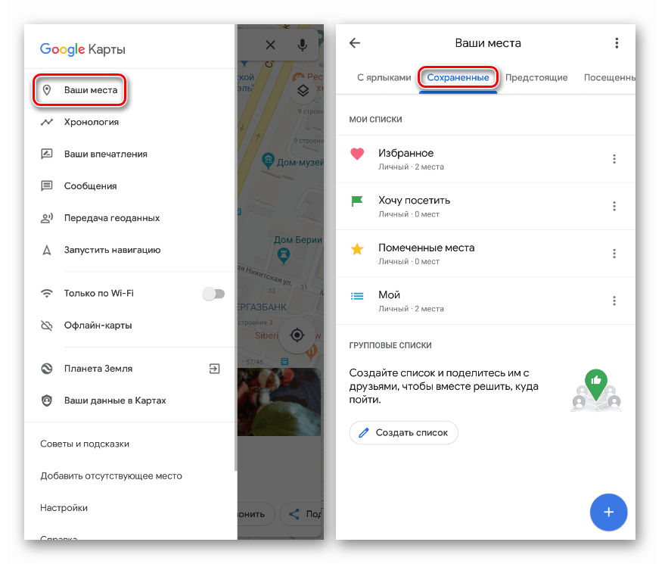Click the pink heart icon of Избранное
This screenshot has width=665, height=564.
pos(357,154)
